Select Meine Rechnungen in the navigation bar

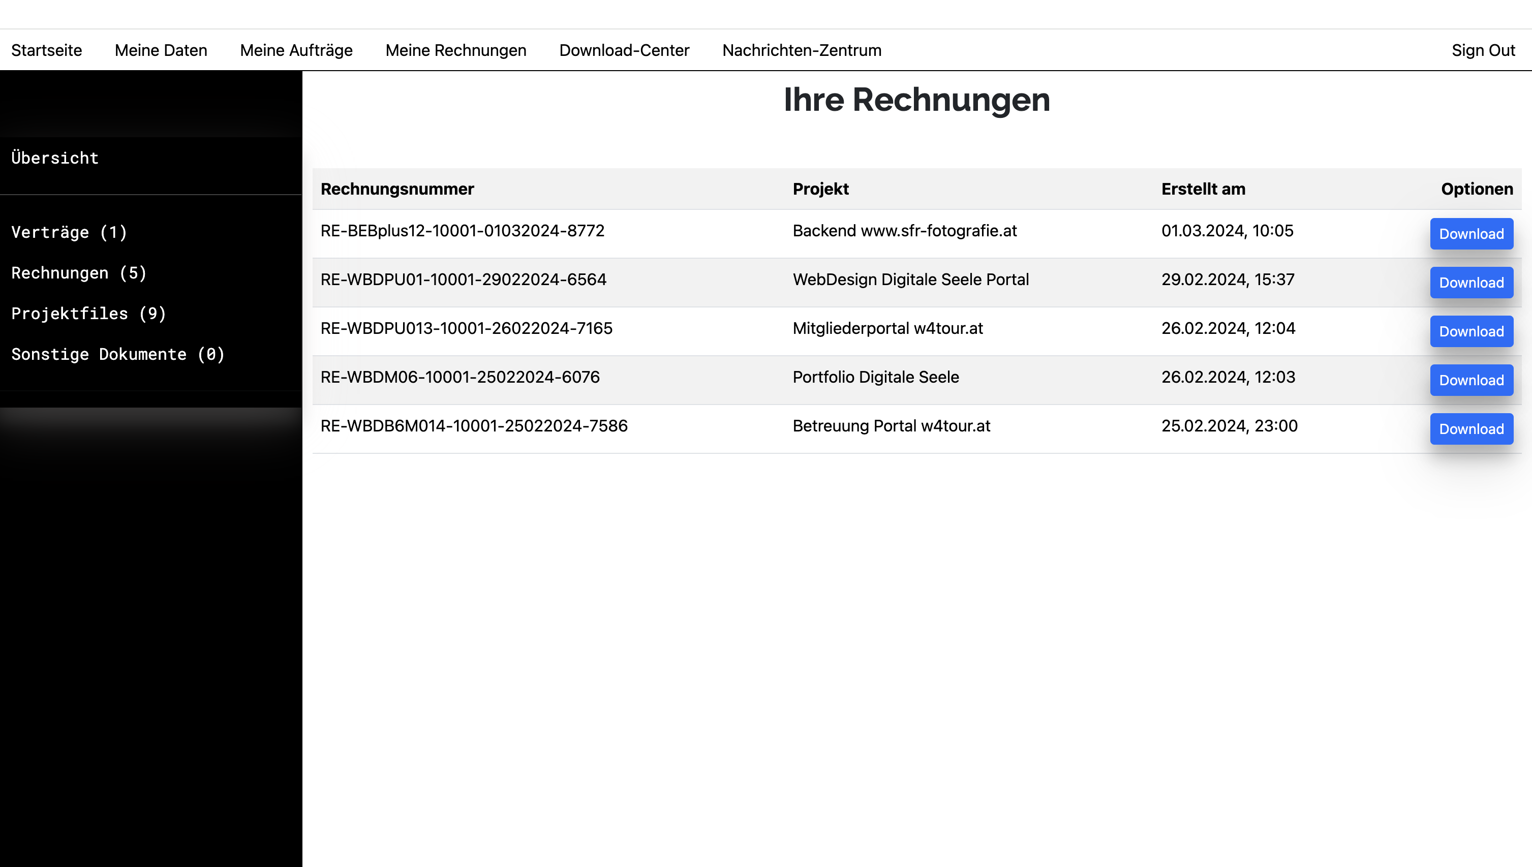pos(455,50)
